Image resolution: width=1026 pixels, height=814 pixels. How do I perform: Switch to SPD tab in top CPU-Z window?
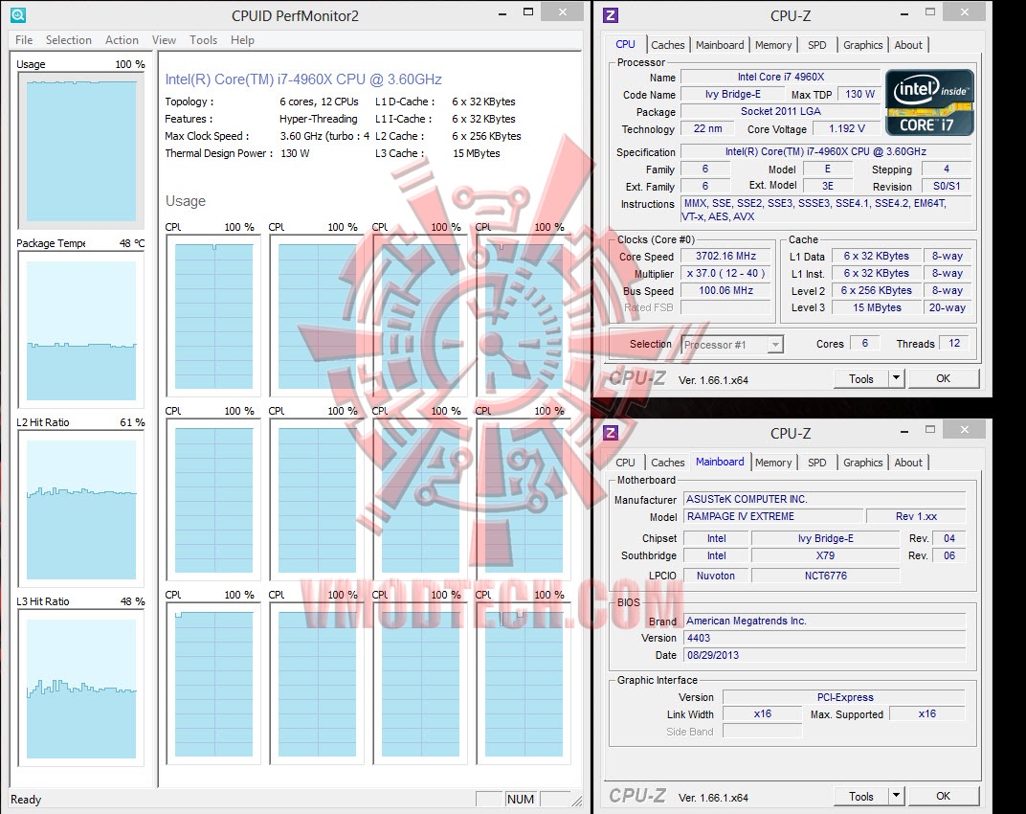816,45
